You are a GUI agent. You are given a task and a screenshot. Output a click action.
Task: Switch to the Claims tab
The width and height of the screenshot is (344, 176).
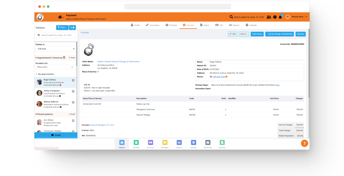pos(205,25)
